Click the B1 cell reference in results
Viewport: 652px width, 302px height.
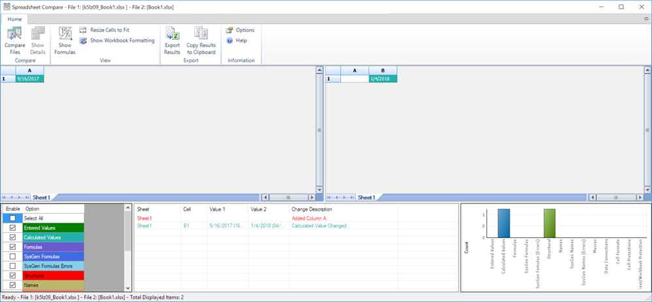186,226
